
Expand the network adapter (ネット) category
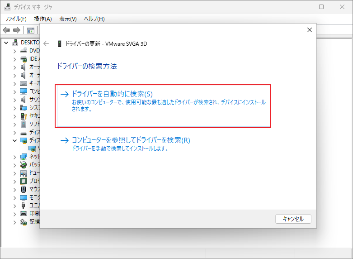click(14, 157)
